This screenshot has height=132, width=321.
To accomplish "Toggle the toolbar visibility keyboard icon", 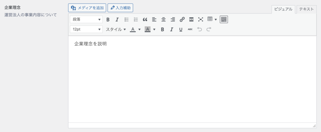I will [224, 19].
